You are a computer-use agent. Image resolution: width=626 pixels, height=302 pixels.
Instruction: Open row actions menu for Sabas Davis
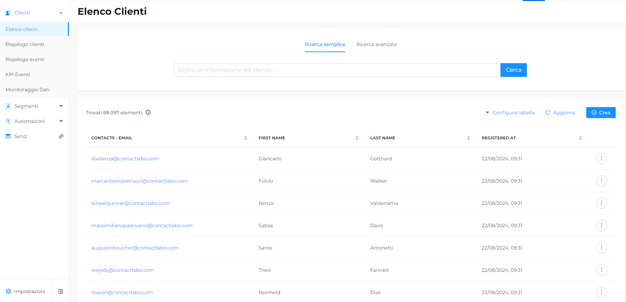click(x=601, y=225)
